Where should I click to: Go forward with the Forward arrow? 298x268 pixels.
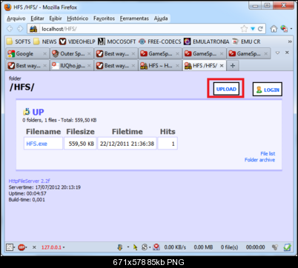coord(20,29)
